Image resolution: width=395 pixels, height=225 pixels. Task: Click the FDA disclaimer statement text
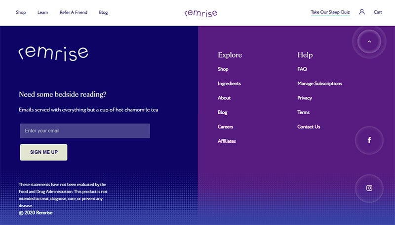point(63,195)
